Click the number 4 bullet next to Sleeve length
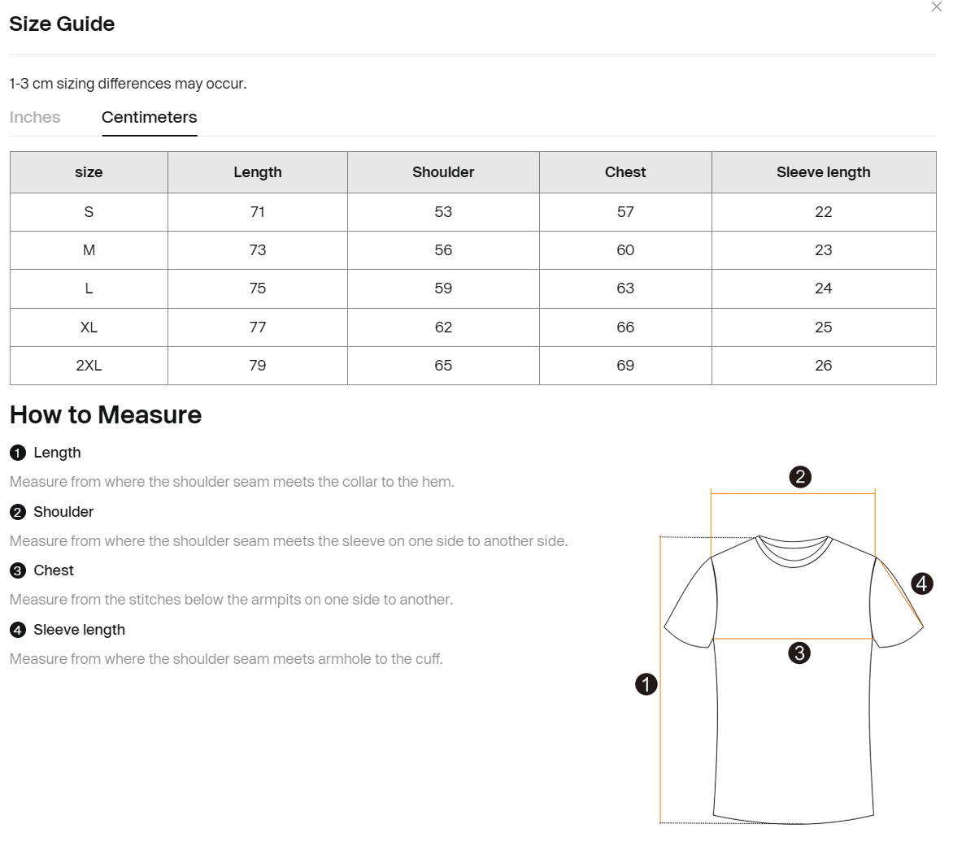 pyautogui.click(x=18, y=630)
